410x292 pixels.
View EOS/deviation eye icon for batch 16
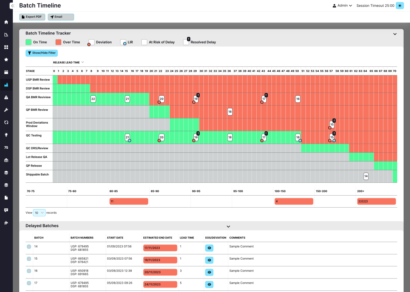coord(209,272)
